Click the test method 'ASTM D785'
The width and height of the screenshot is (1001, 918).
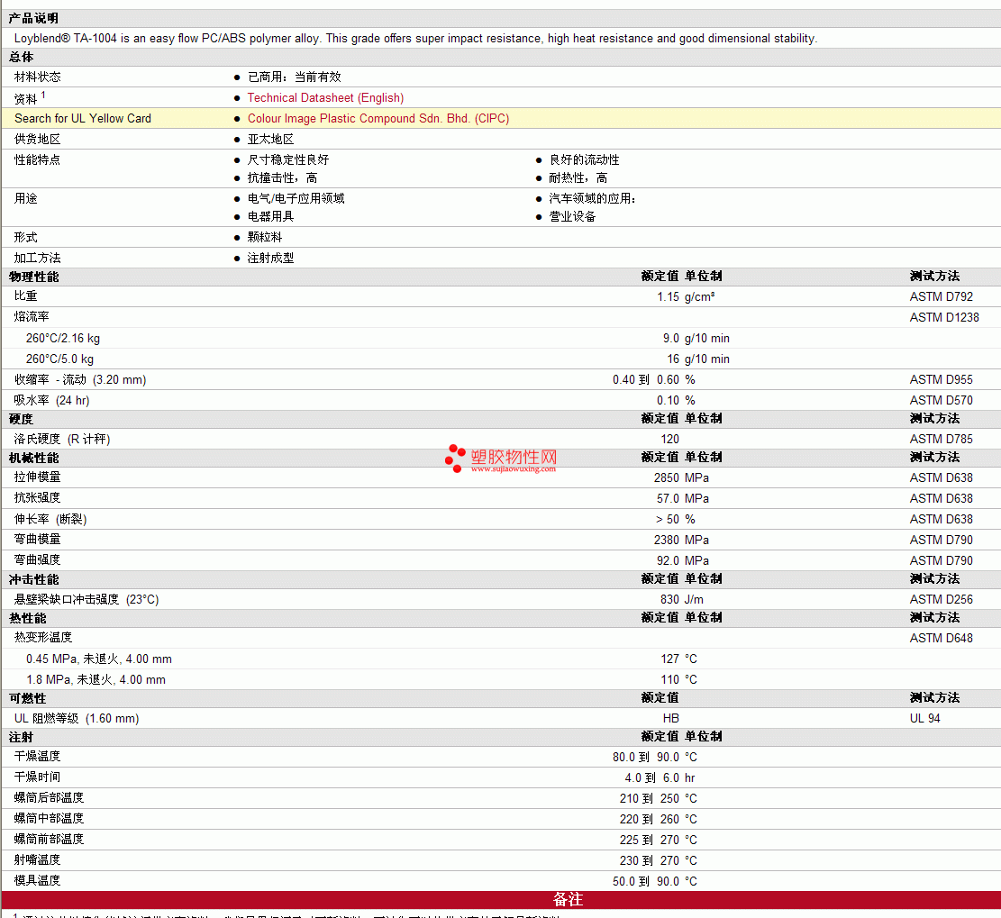pos(942,440)
